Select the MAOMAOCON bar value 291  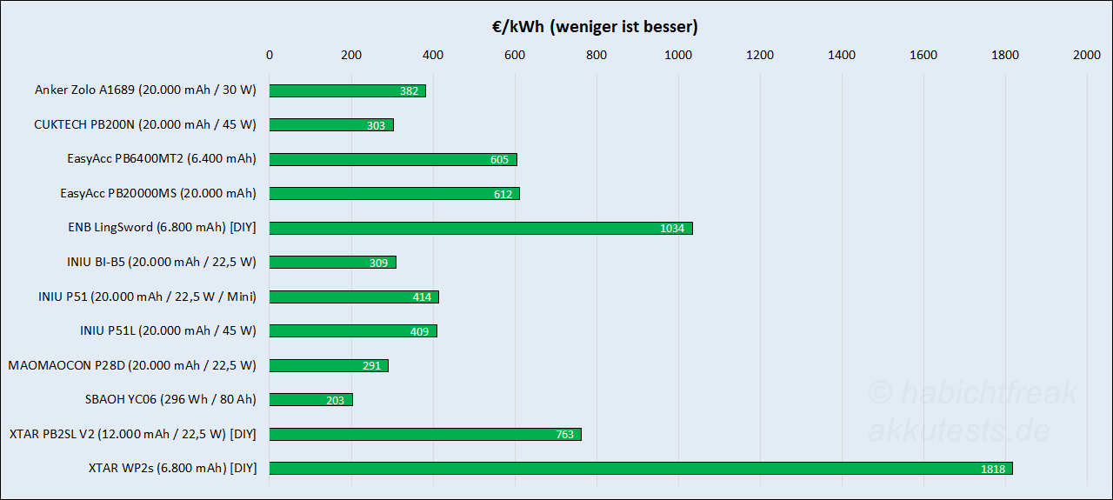(x=371, y=366)
